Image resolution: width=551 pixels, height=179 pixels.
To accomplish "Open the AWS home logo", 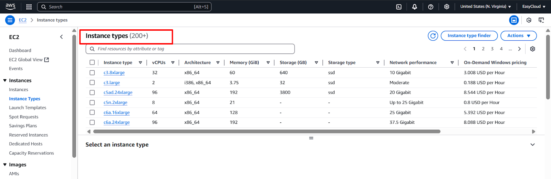I will [x=10, y=7].
